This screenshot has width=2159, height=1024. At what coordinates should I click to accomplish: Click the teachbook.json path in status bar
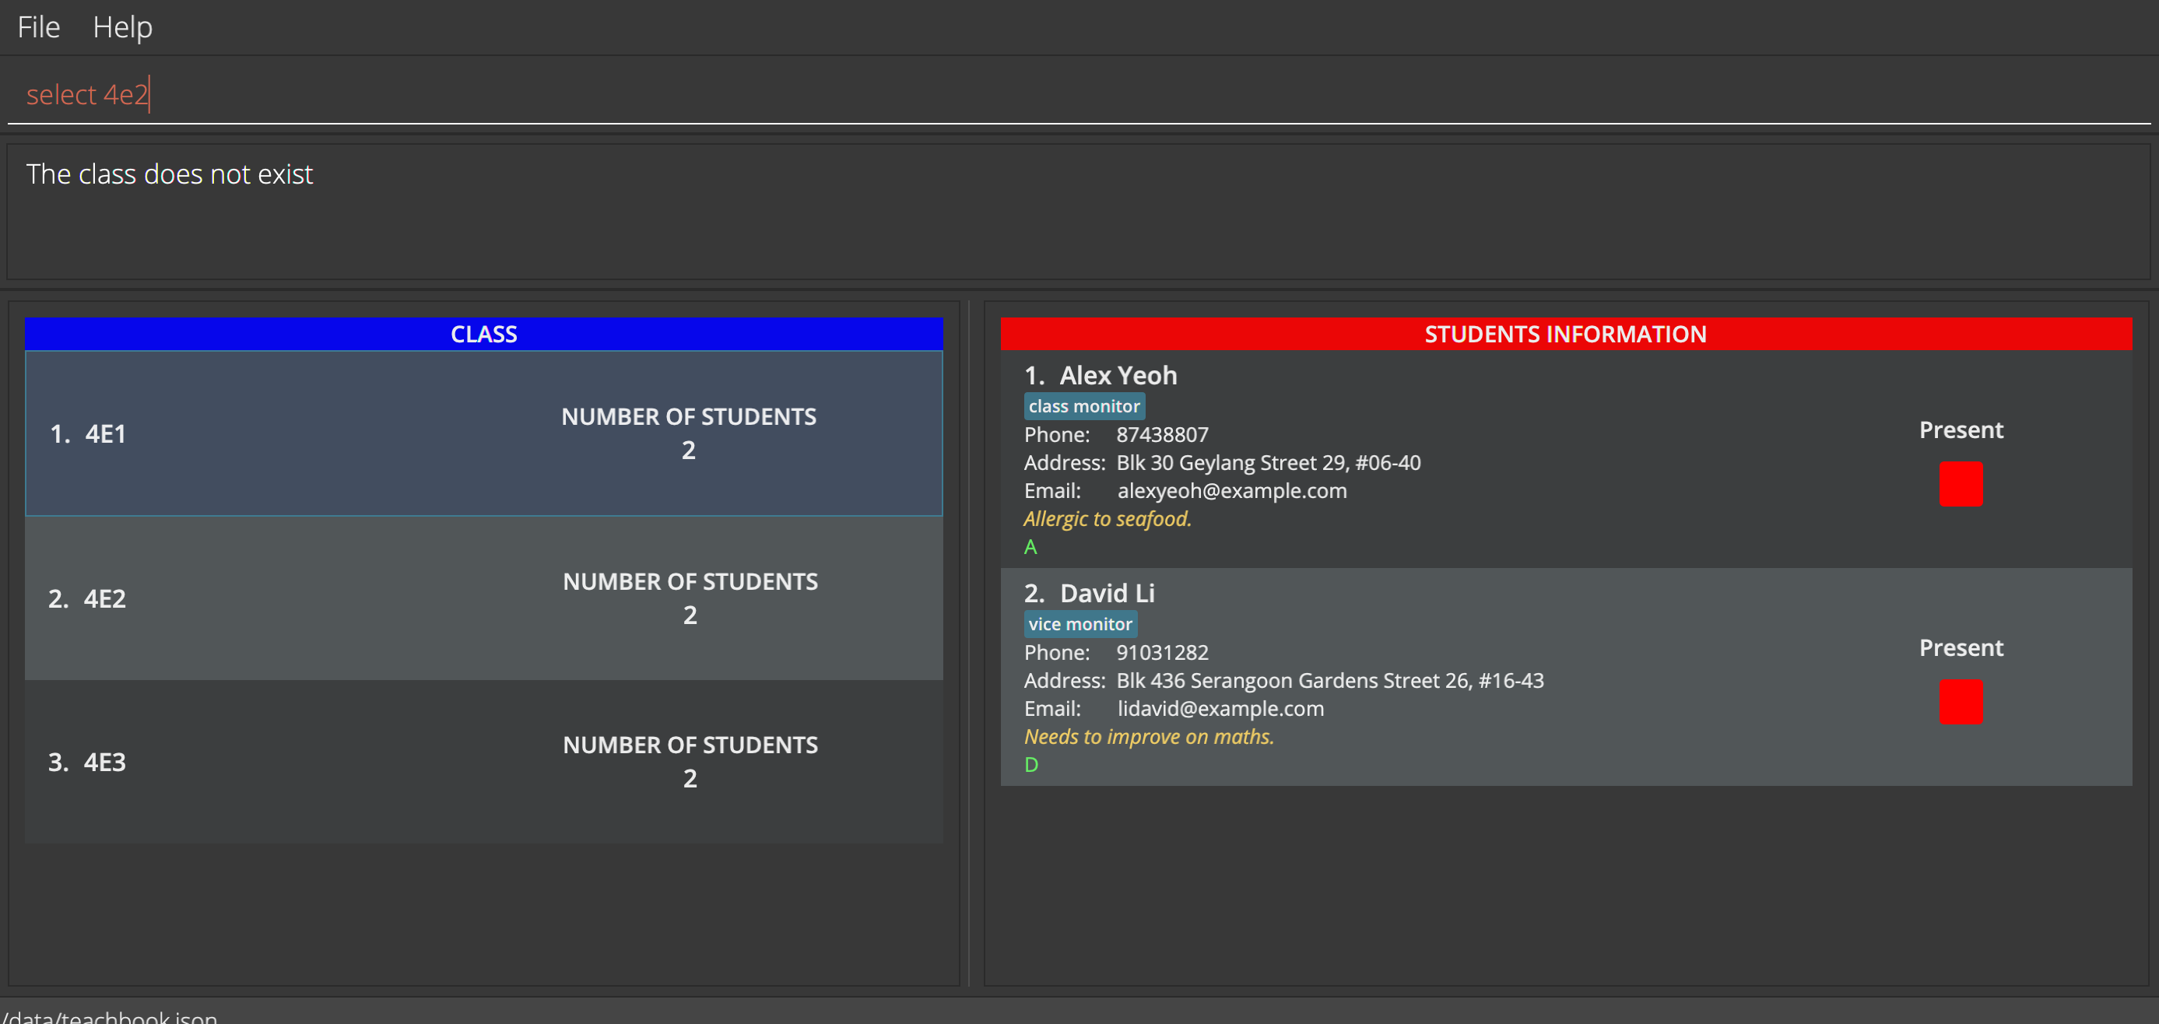tap(111, 1016)
